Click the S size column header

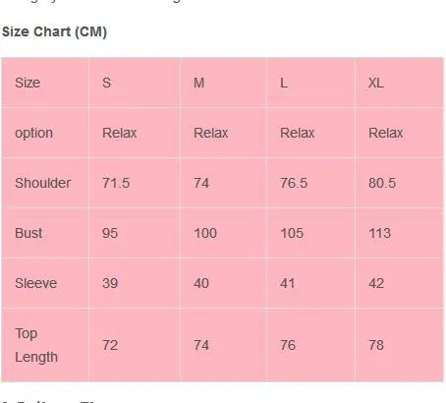tap(106, 83)
